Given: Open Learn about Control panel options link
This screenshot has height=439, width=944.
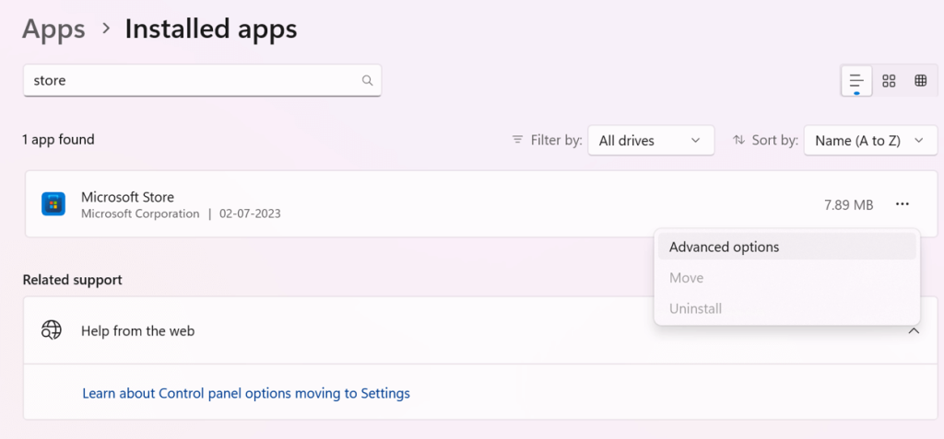Looking at the screenshot, I should tap(246, 393).
